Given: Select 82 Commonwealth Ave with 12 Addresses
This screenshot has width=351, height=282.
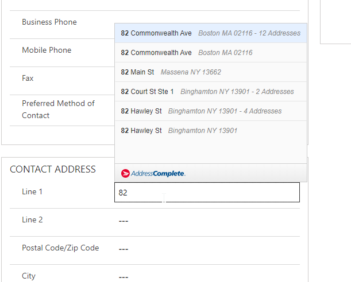Looking at the screenshot, I should (210, 33).
